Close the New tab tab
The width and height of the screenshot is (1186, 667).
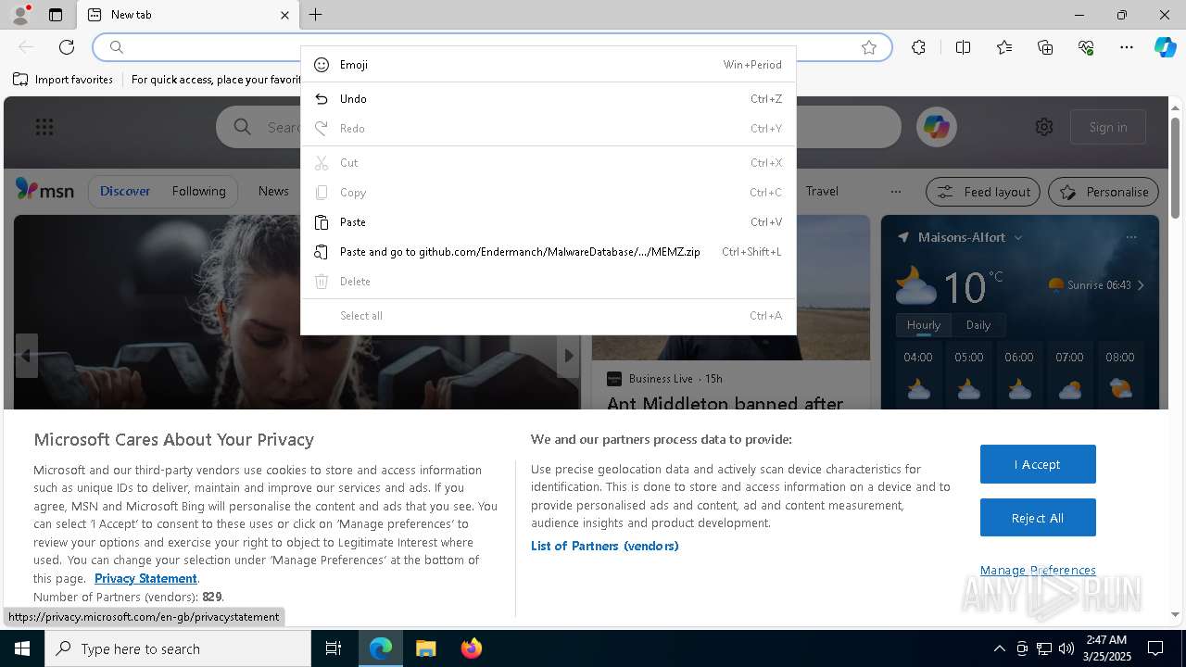(x=284, y=15)
